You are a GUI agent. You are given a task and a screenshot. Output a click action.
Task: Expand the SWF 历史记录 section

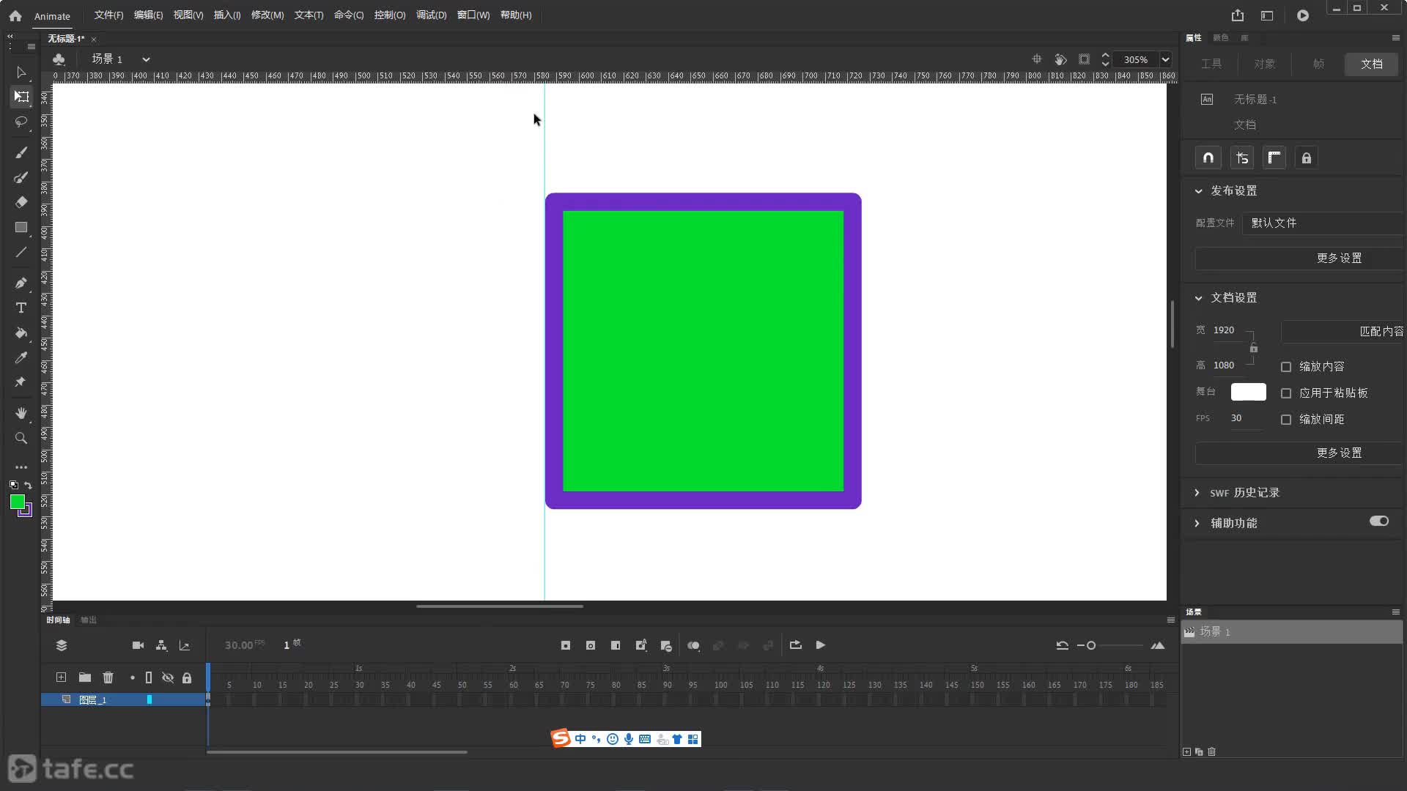click(1197, 493)
